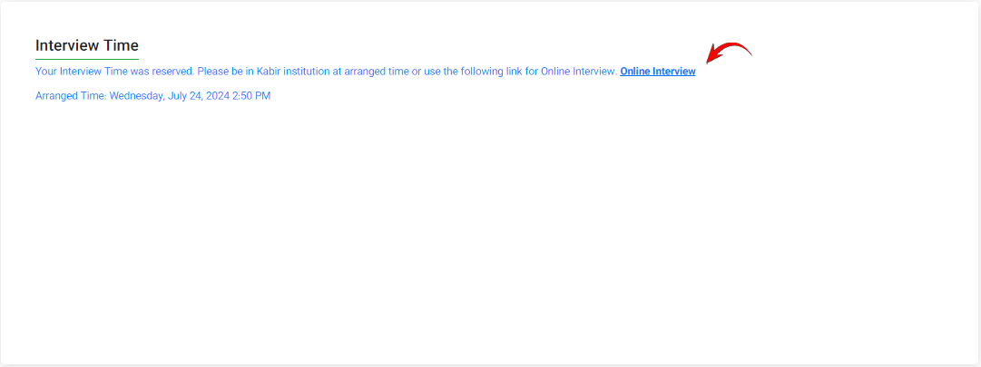Click the year "2024" in the arranged time
The height and width of the screenshot is (367, 981).
(216, 96)
